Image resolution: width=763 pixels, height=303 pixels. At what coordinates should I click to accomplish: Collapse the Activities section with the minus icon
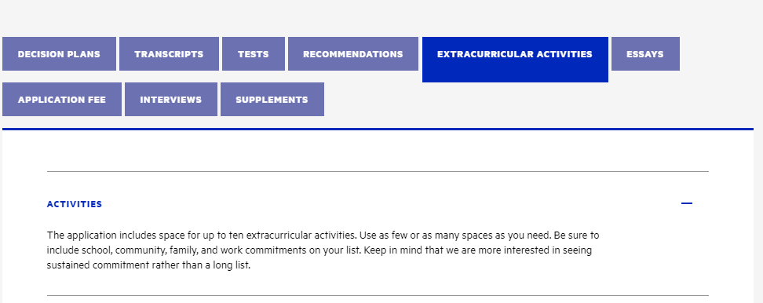(687, 203)
